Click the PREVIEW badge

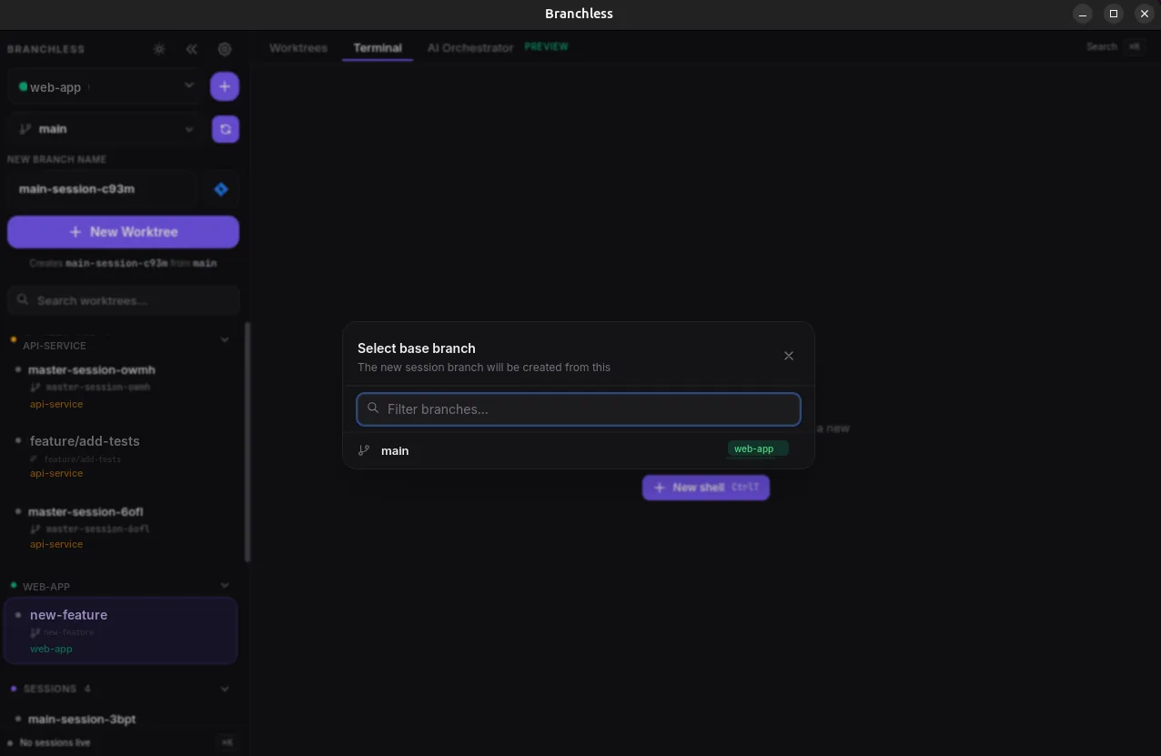(546, 46)
